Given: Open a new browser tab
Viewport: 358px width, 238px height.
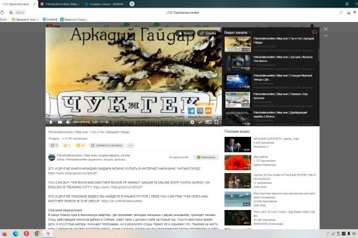Looking at the screenshot, I should click(x=132, y=4).
